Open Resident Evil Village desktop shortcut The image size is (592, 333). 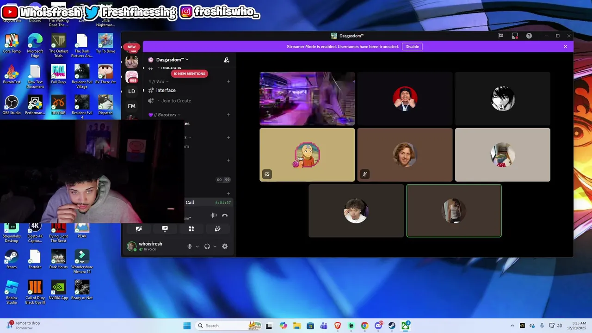[82, 77]
